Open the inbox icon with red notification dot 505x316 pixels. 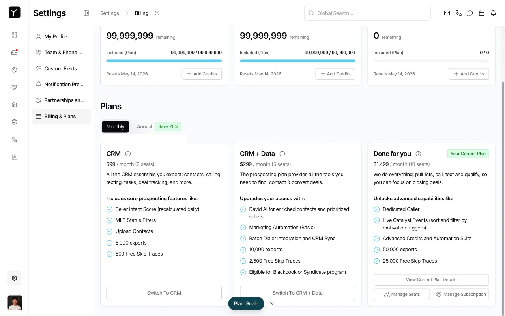point(14,52)
